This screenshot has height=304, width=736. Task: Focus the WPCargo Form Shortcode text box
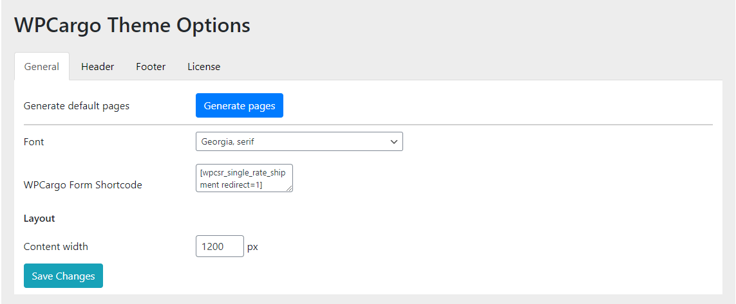tap(244, 178)
